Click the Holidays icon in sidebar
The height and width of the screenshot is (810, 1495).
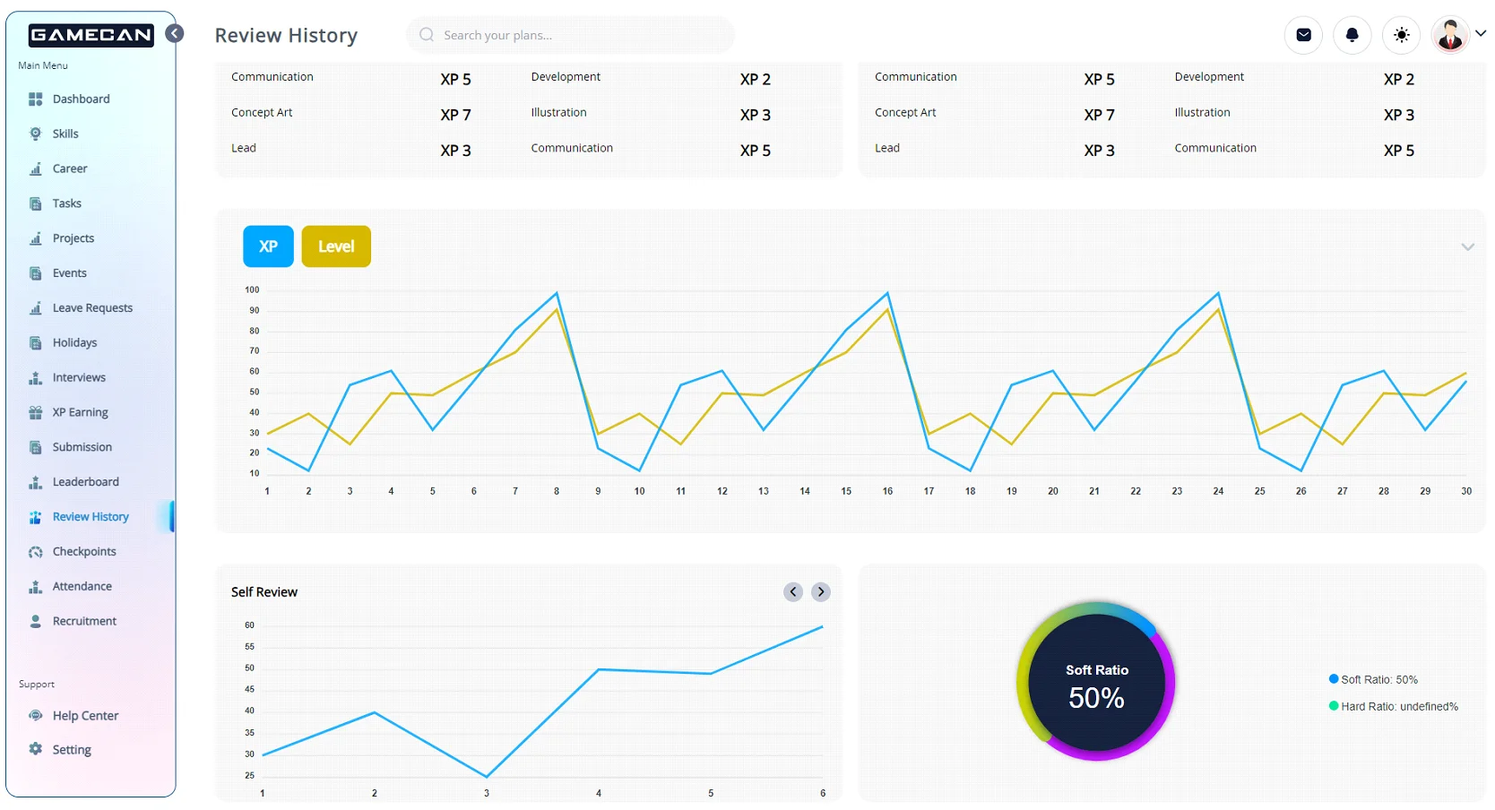36,343
